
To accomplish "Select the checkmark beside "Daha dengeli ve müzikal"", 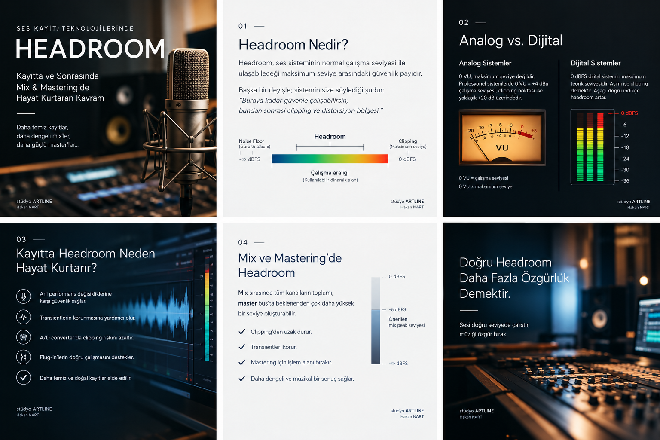I will (242, 379).
